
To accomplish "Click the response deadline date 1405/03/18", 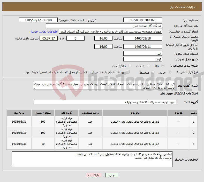I will [142, 38].
